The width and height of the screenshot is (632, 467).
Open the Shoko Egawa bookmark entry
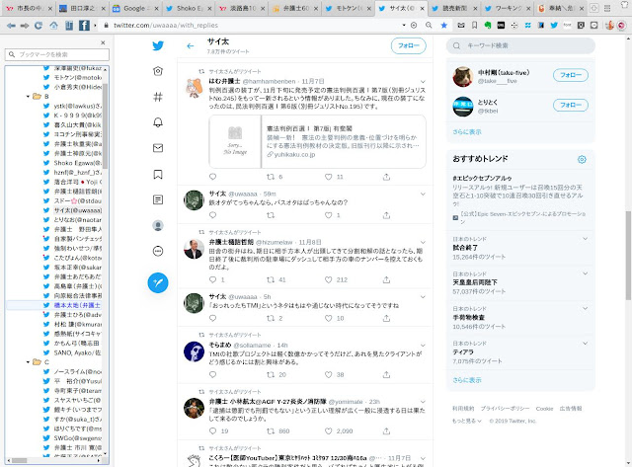coord(72,163)
